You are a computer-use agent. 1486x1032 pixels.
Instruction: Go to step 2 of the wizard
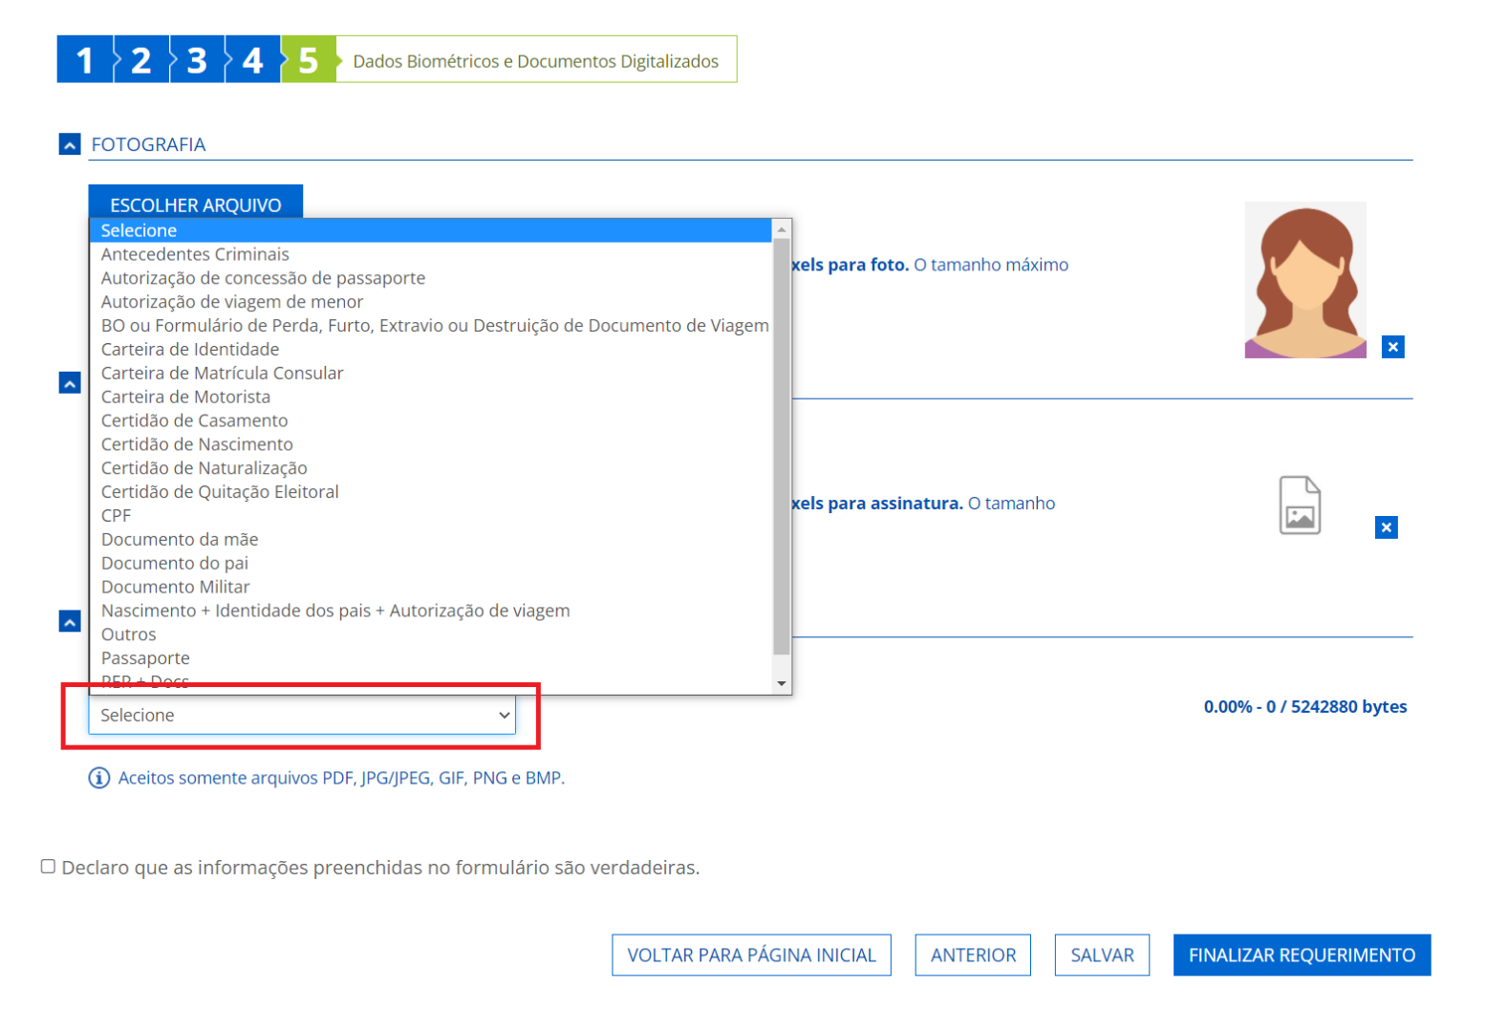click(141, 60)
